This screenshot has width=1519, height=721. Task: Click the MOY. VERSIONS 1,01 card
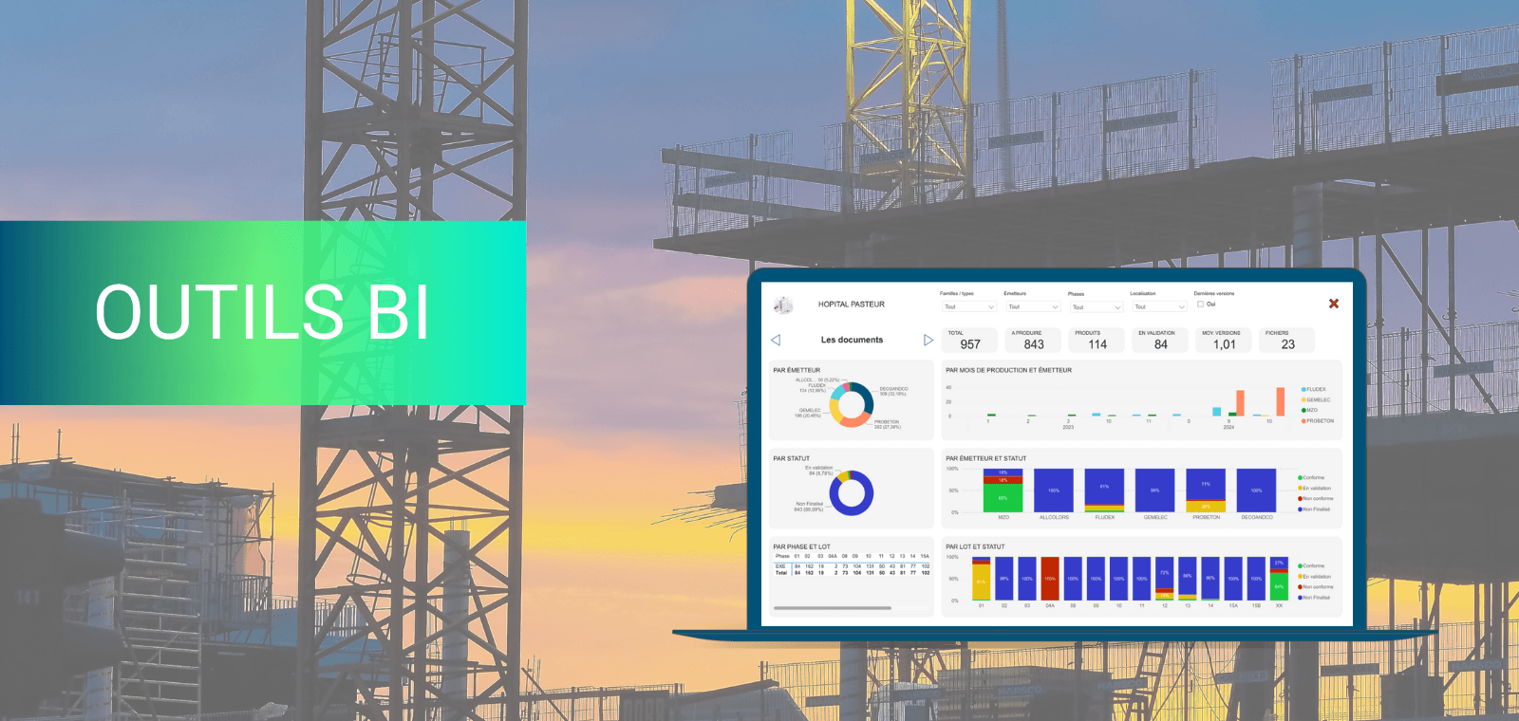1224,341
